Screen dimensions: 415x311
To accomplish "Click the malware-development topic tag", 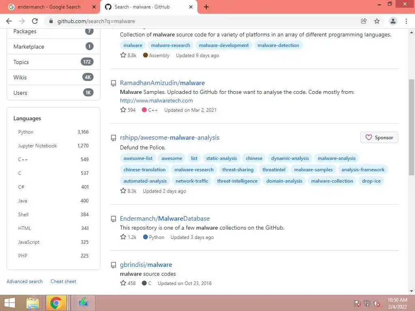I will coord(224,45).
